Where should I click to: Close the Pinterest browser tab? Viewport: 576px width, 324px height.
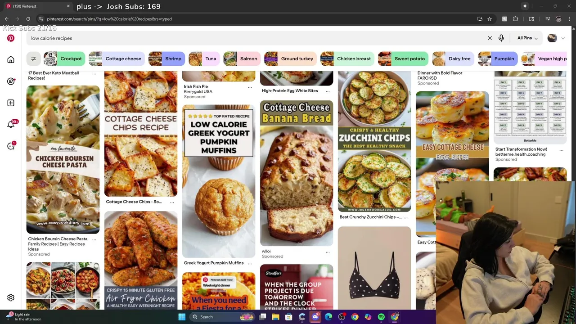[x=68, y=6]
